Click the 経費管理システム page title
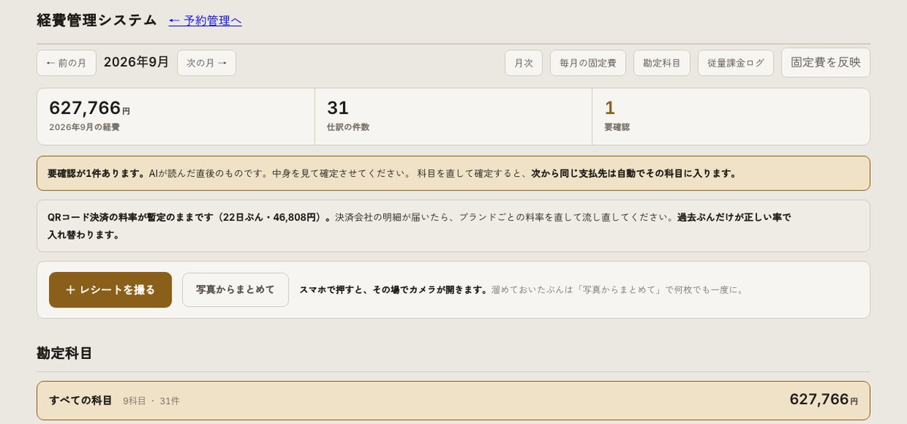 [97, 20]
